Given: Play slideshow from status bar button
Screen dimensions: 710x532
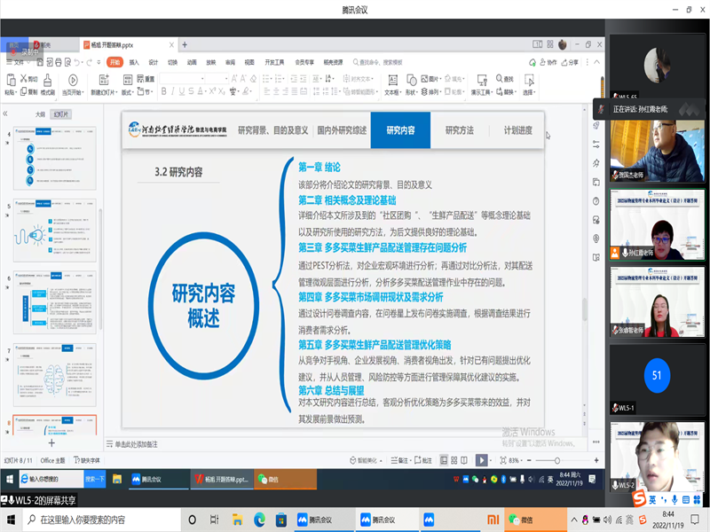Looking at the screenshot, I should [481, 460].
